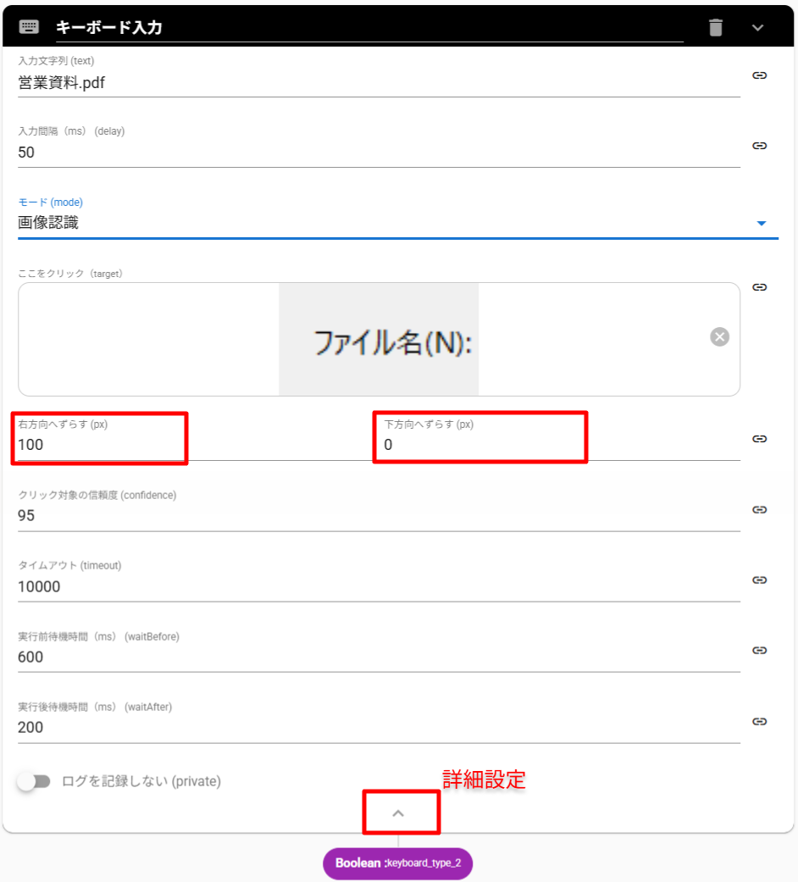Image resolution: width=798 pixels, height=882 pixels.
Task: Click the ファイル名(N): target image thumbnail
Action: (x=379, y=339)
